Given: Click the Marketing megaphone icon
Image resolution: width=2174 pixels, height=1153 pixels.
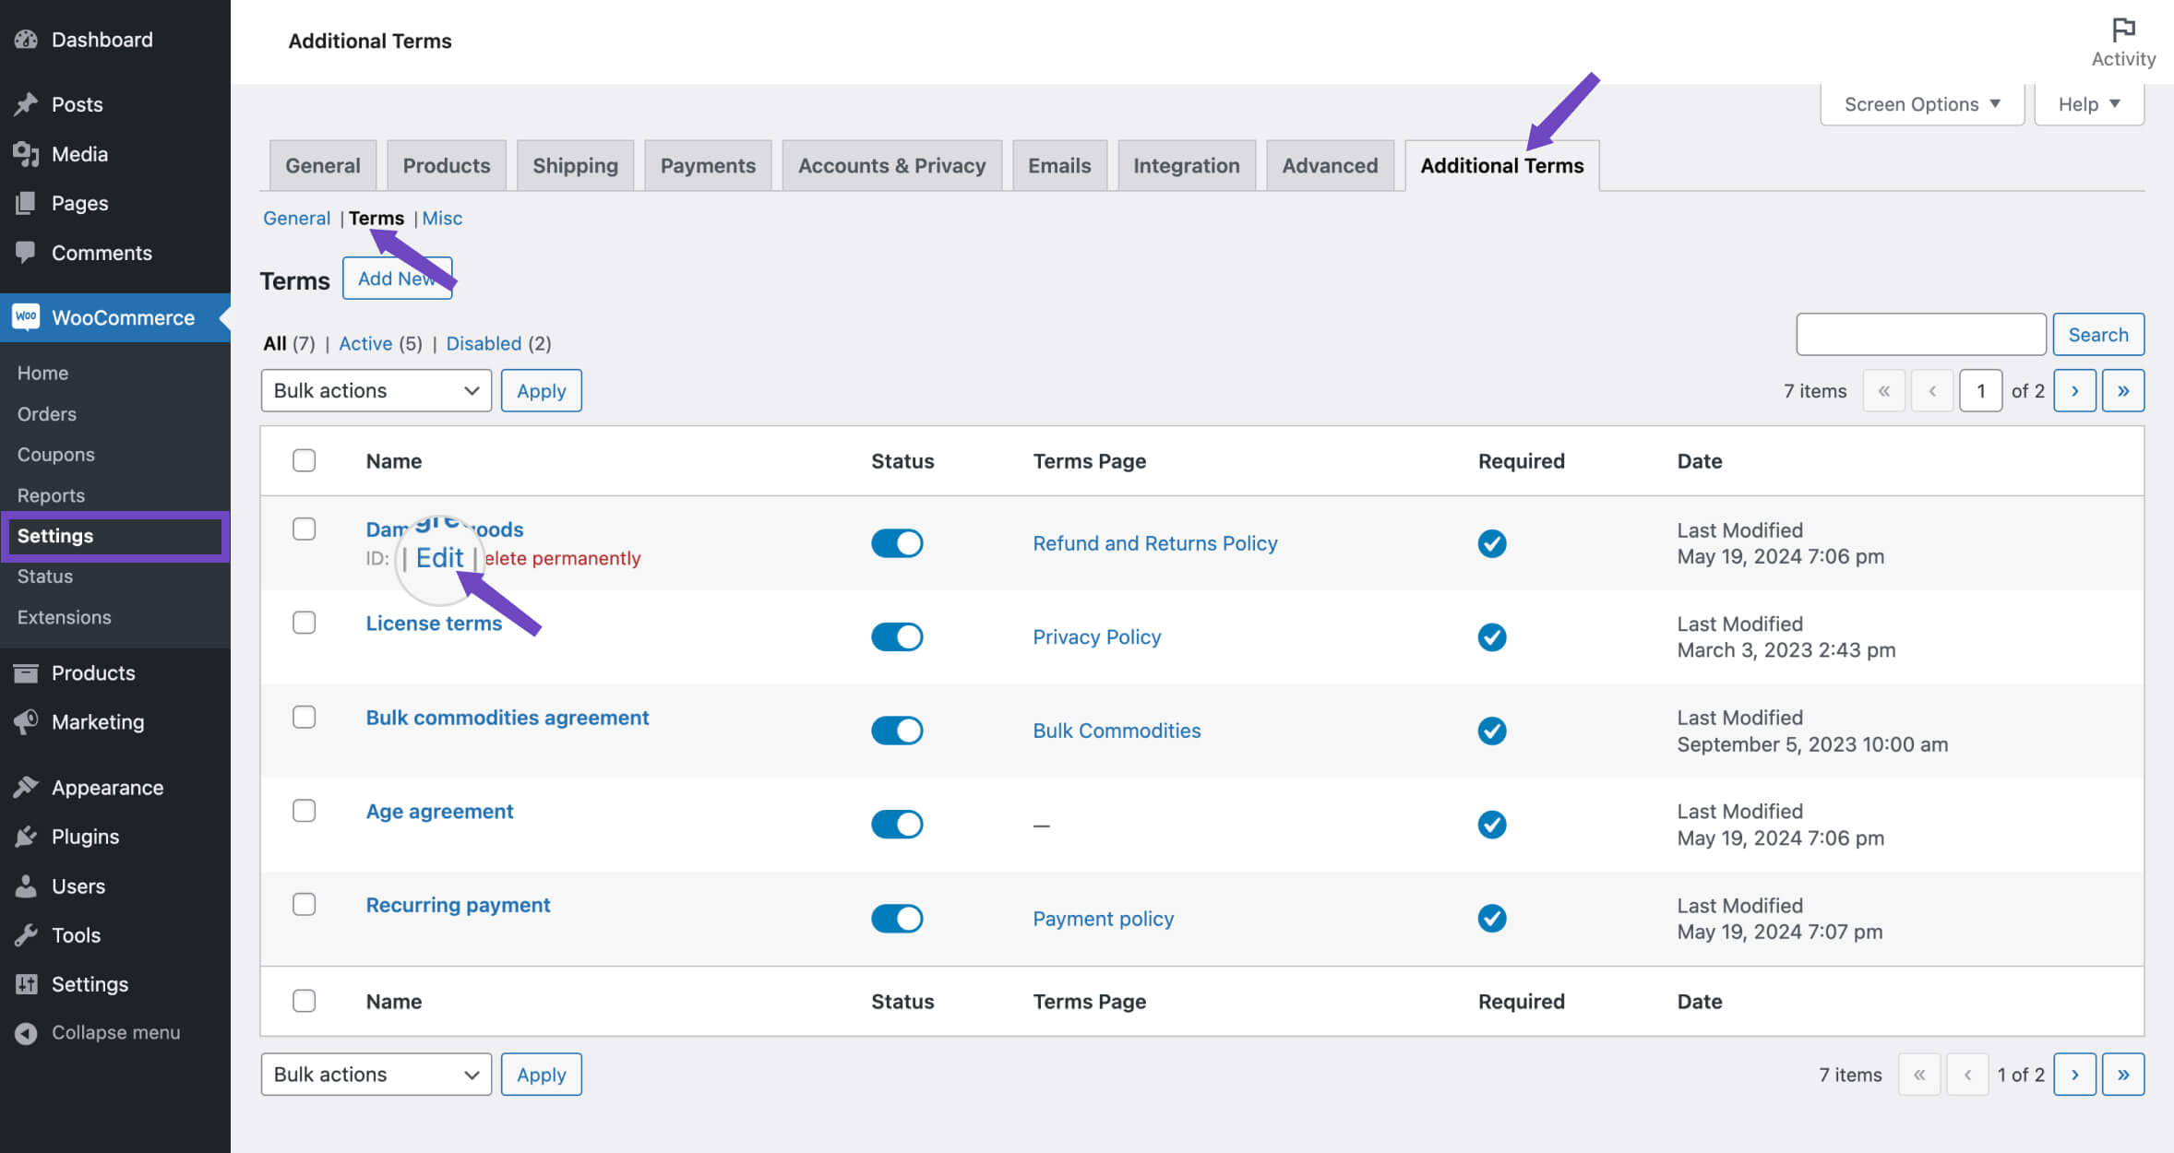Looking at the screenshot, I should tap(26, 721).
